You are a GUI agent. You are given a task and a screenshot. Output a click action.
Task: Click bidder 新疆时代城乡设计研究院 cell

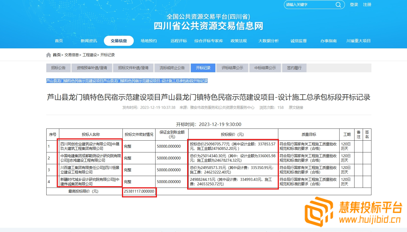(x=91, y=182)
